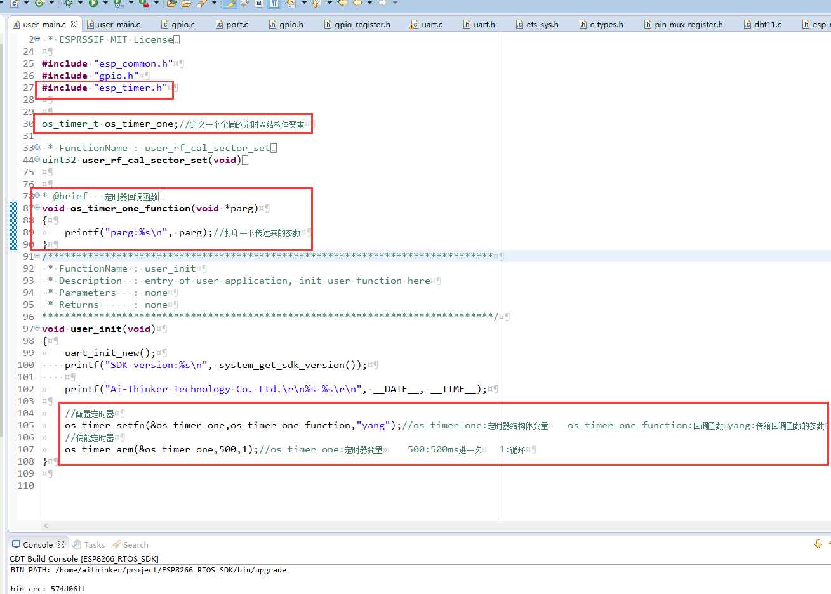Expand folded function at line 44
Image resolution: width=831 pixels, height=594 pixels.
[37, 160]
